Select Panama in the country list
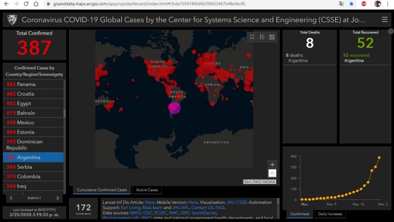Viewport: 394px width, 222px height. pyautogui.click(x=33, y=84)
